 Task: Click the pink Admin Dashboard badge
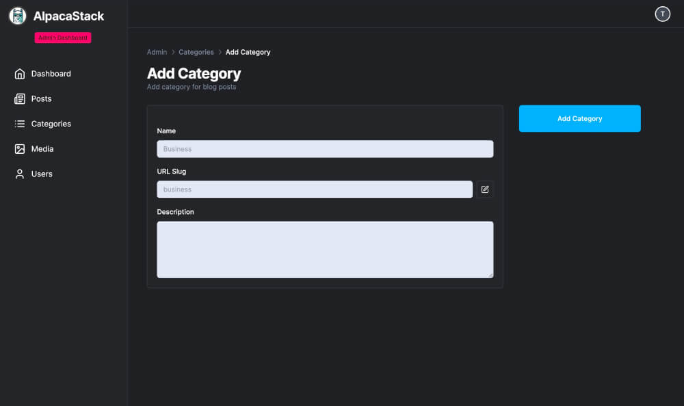point(62,38)
